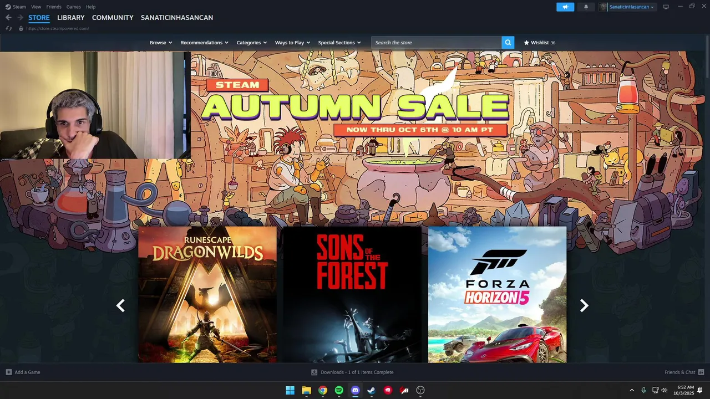Expand the Special Sections dropdown
Viewport: 710px width, 399px height.
339,43
